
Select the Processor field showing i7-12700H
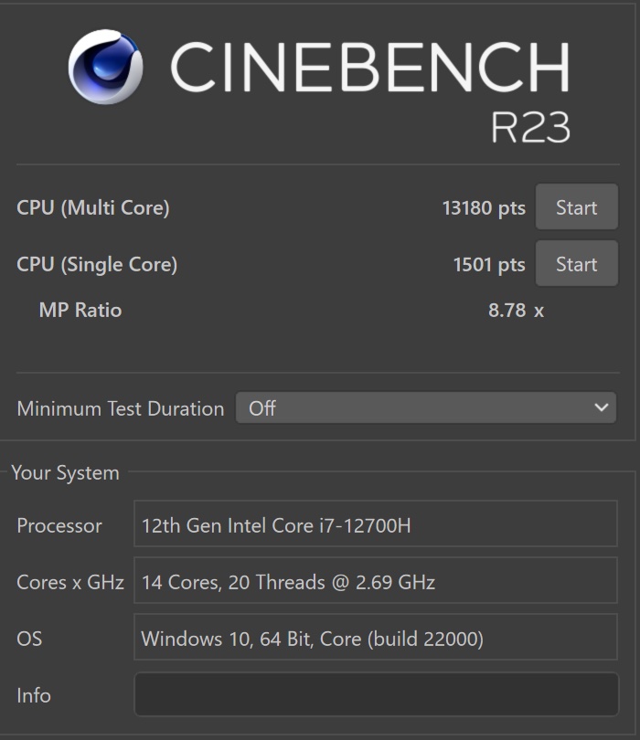(x=376, y=523)
